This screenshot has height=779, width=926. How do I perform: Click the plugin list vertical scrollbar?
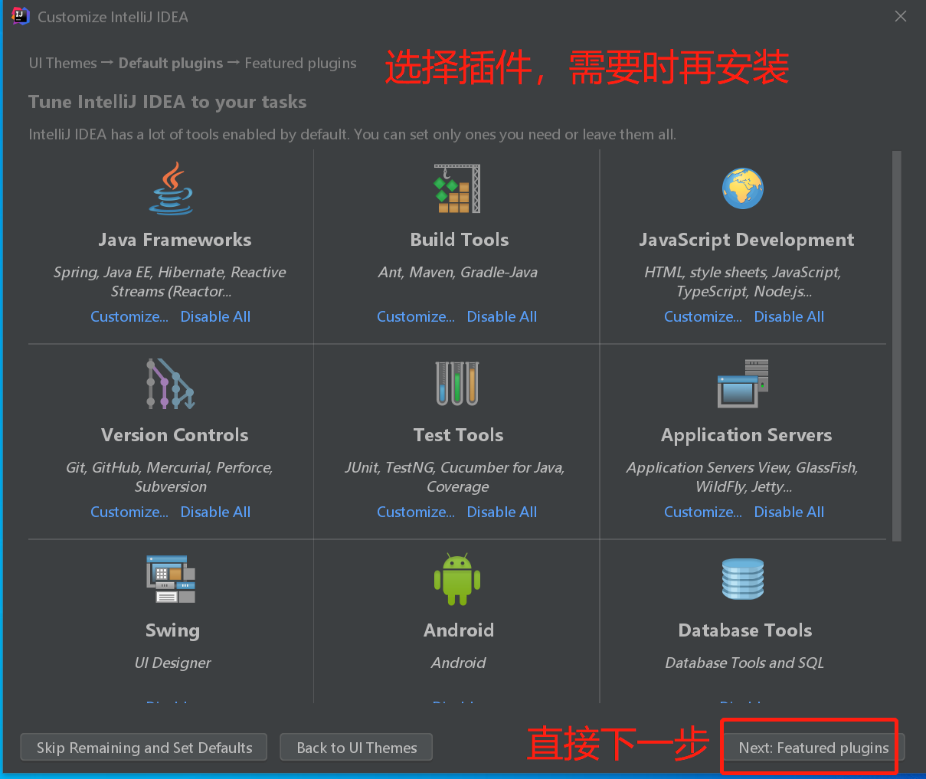pyautogui.click(x=897, y=345)
